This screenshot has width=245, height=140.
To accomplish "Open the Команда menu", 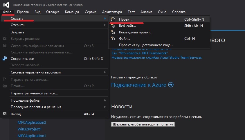I will coord(72,12).
